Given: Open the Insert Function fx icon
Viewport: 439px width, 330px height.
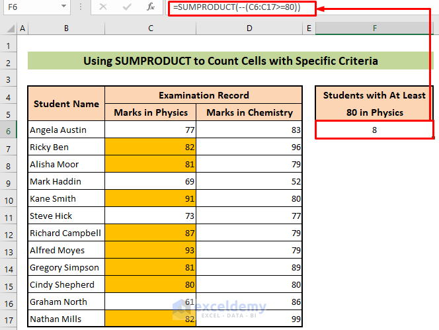Looking at the screenshot, I should pos(151,7).
